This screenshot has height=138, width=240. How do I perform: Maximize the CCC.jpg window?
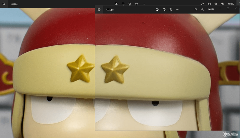[228, 8]
